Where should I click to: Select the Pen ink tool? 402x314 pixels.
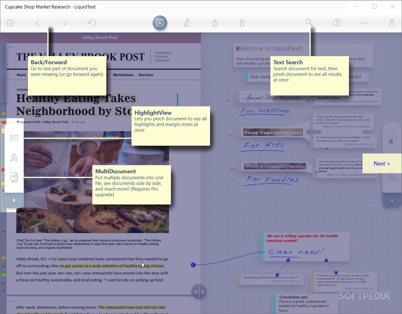[x=187, y=23]
